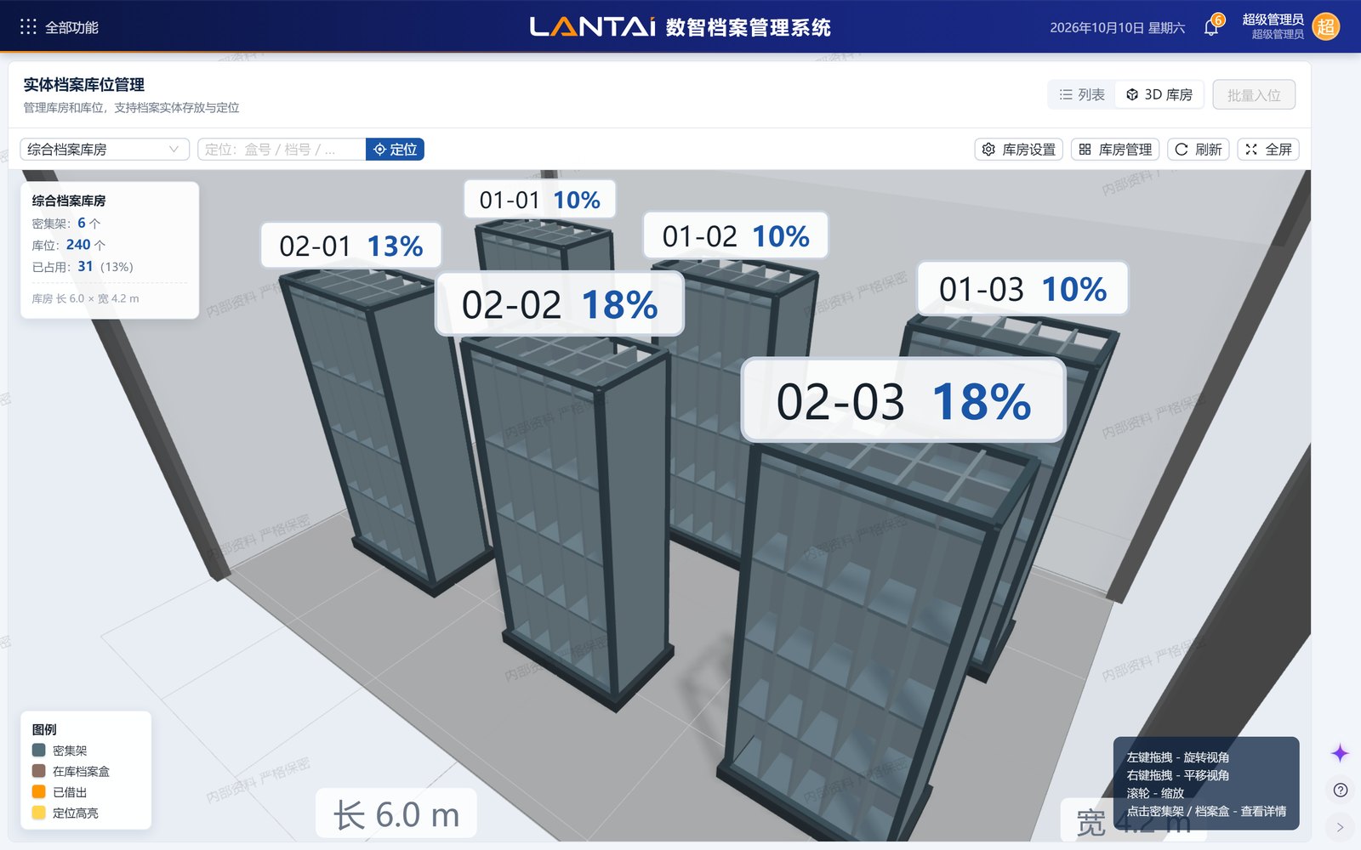Click the 库位: 240 个 statistic
This screenshot has height=850, width=1361.
point(69,245)
